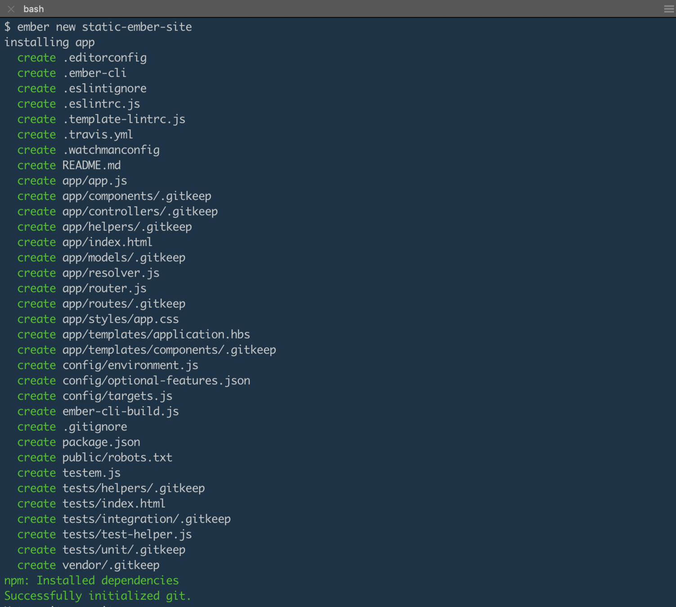Click the '.eslintignore' filename
The height and width of the screenshot is (607, 676).
tap(105, 88)
